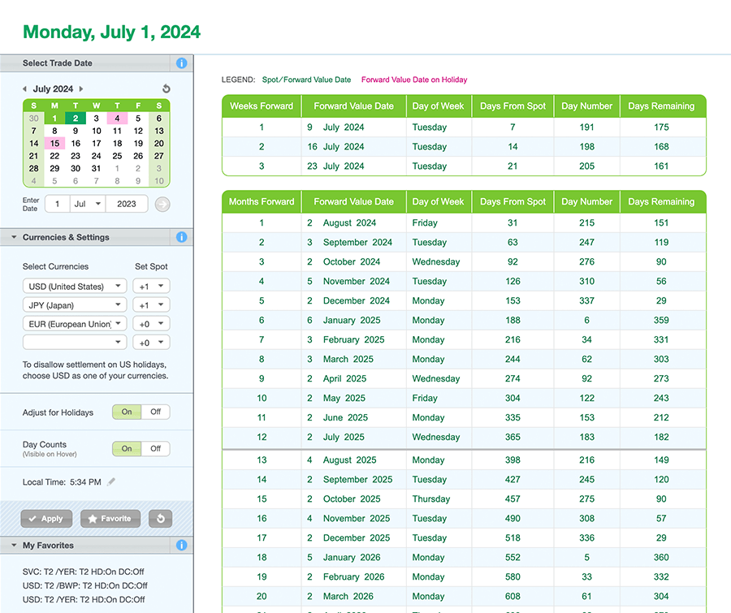The width and height of the screenshot is (731, 613).
Task: Click the 5 January 2026 forward date
Action: [x=344, y=558]
